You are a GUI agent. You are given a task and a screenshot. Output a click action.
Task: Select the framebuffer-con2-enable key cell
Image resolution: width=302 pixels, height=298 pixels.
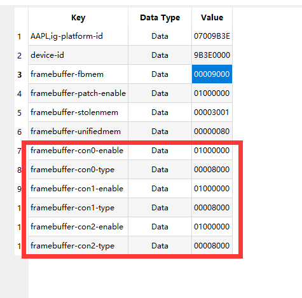tap(78, 227)
